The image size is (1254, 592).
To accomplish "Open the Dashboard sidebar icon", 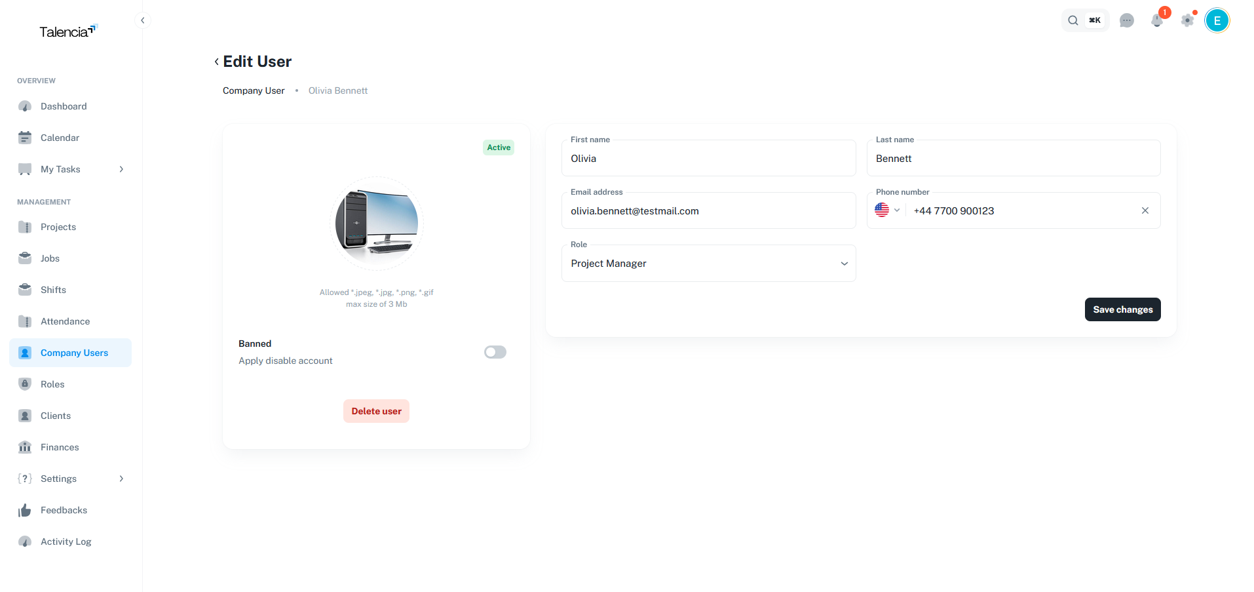I will pos(24,106).
